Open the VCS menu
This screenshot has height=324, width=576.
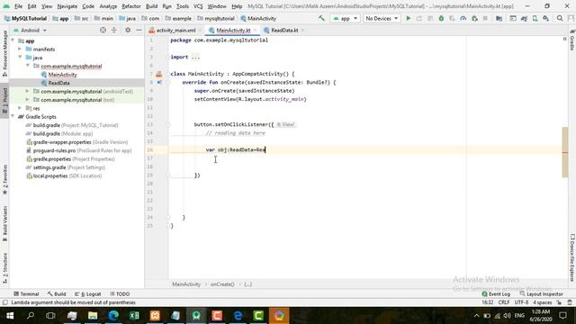pyautogui.click(x=198, y=6)
